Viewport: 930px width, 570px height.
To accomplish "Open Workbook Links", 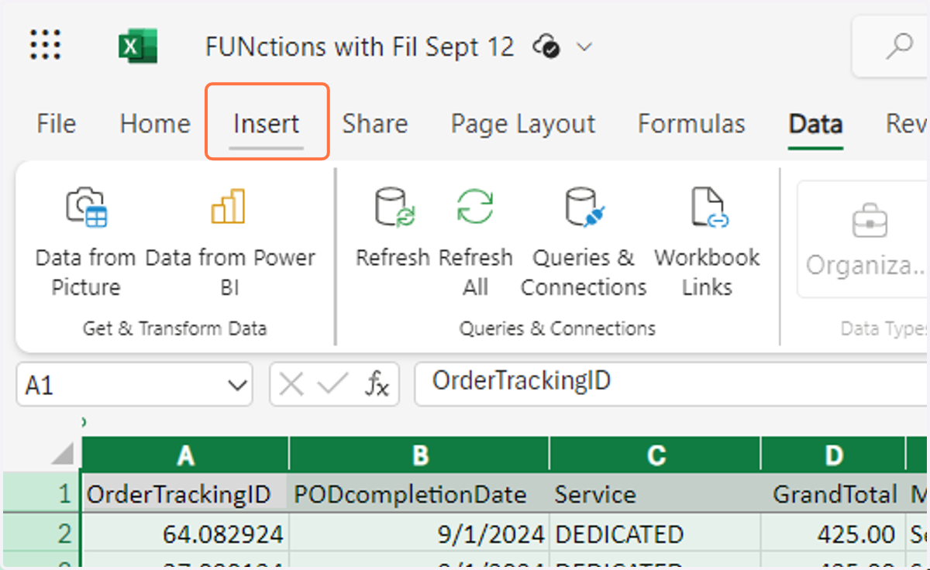I will pyautogui.click(x=707, y=242).
